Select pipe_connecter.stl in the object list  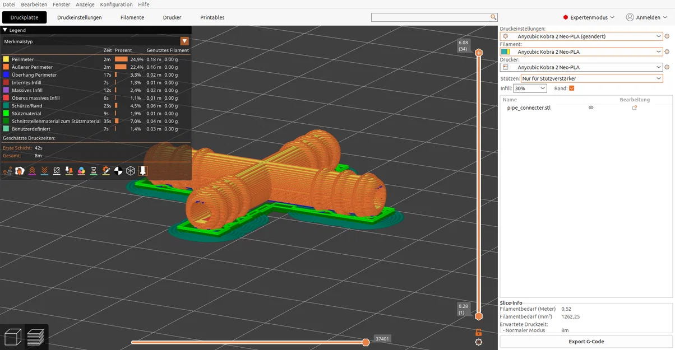pos(529,108)
